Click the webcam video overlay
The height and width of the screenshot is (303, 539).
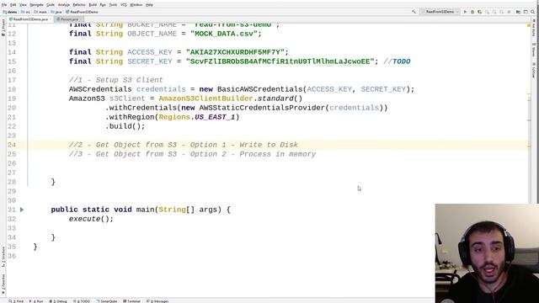(x=487, y=253)
